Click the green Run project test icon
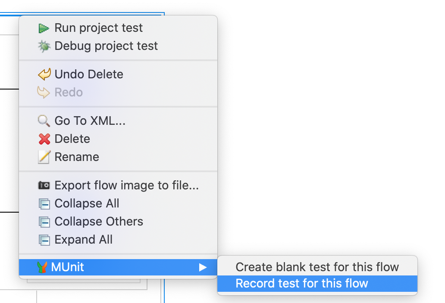The height and width of the screenshot is (303, 445). click(44, 28)
